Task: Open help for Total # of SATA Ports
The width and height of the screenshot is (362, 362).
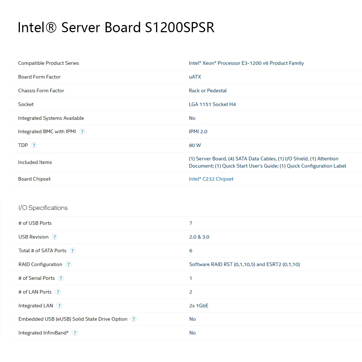Action: [x=72, y=251]
